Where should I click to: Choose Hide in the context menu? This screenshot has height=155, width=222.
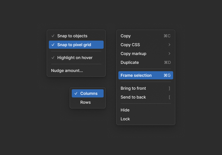point(125,110)
